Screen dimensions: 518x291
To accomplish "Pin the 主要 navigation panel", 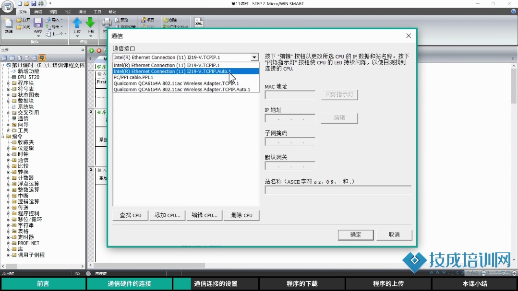I will (83, 50).
